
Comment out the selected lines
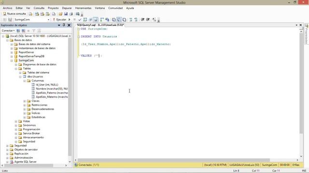click(x=131, y=20)
